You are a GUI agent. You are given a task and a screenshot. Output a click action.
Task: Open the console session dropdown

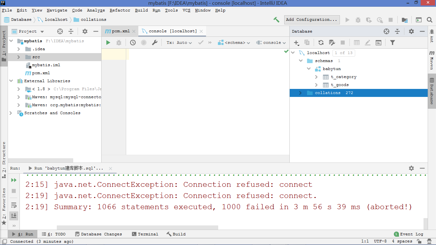pyautogui.click(x=271, y=43)
